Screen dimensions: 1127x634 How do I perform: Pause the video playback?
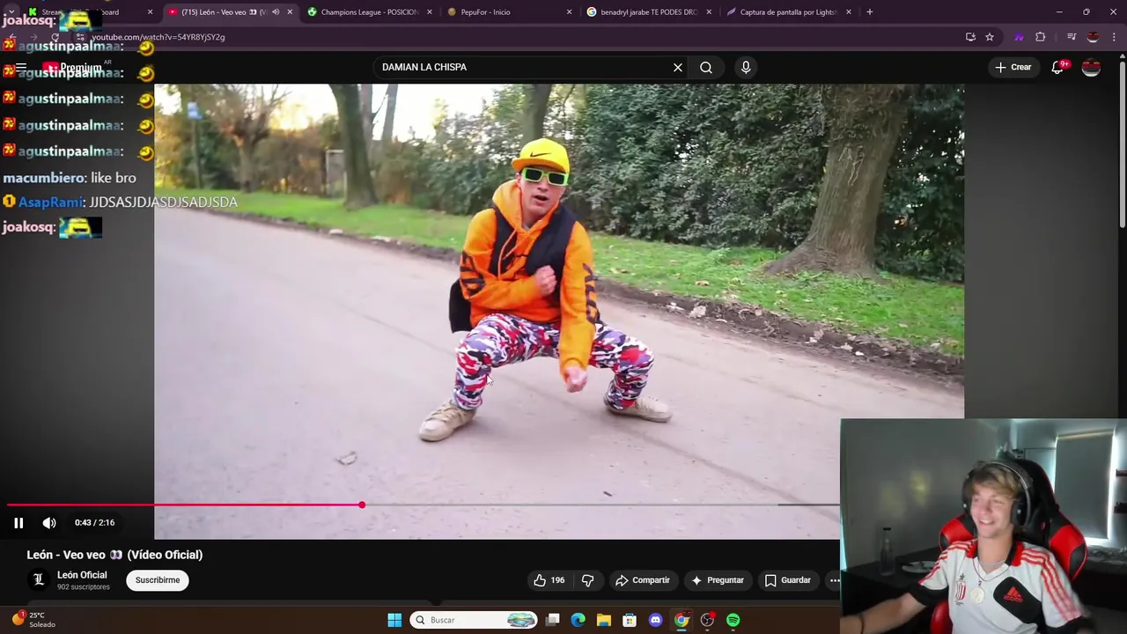(x=18, y=523)
